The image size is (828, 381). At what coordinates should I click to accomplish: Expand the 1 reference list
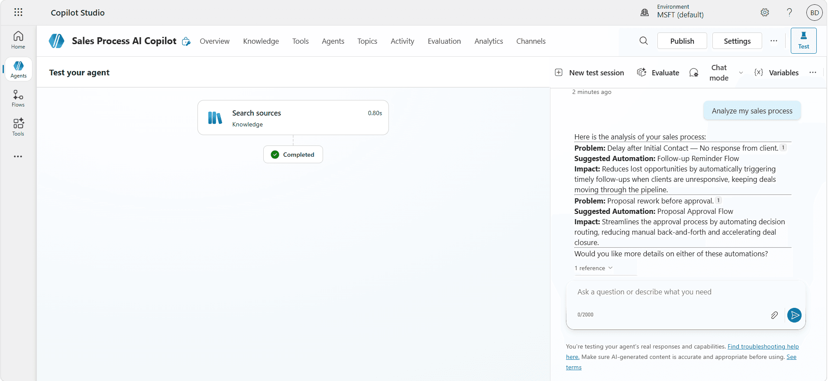coord(594,268)
